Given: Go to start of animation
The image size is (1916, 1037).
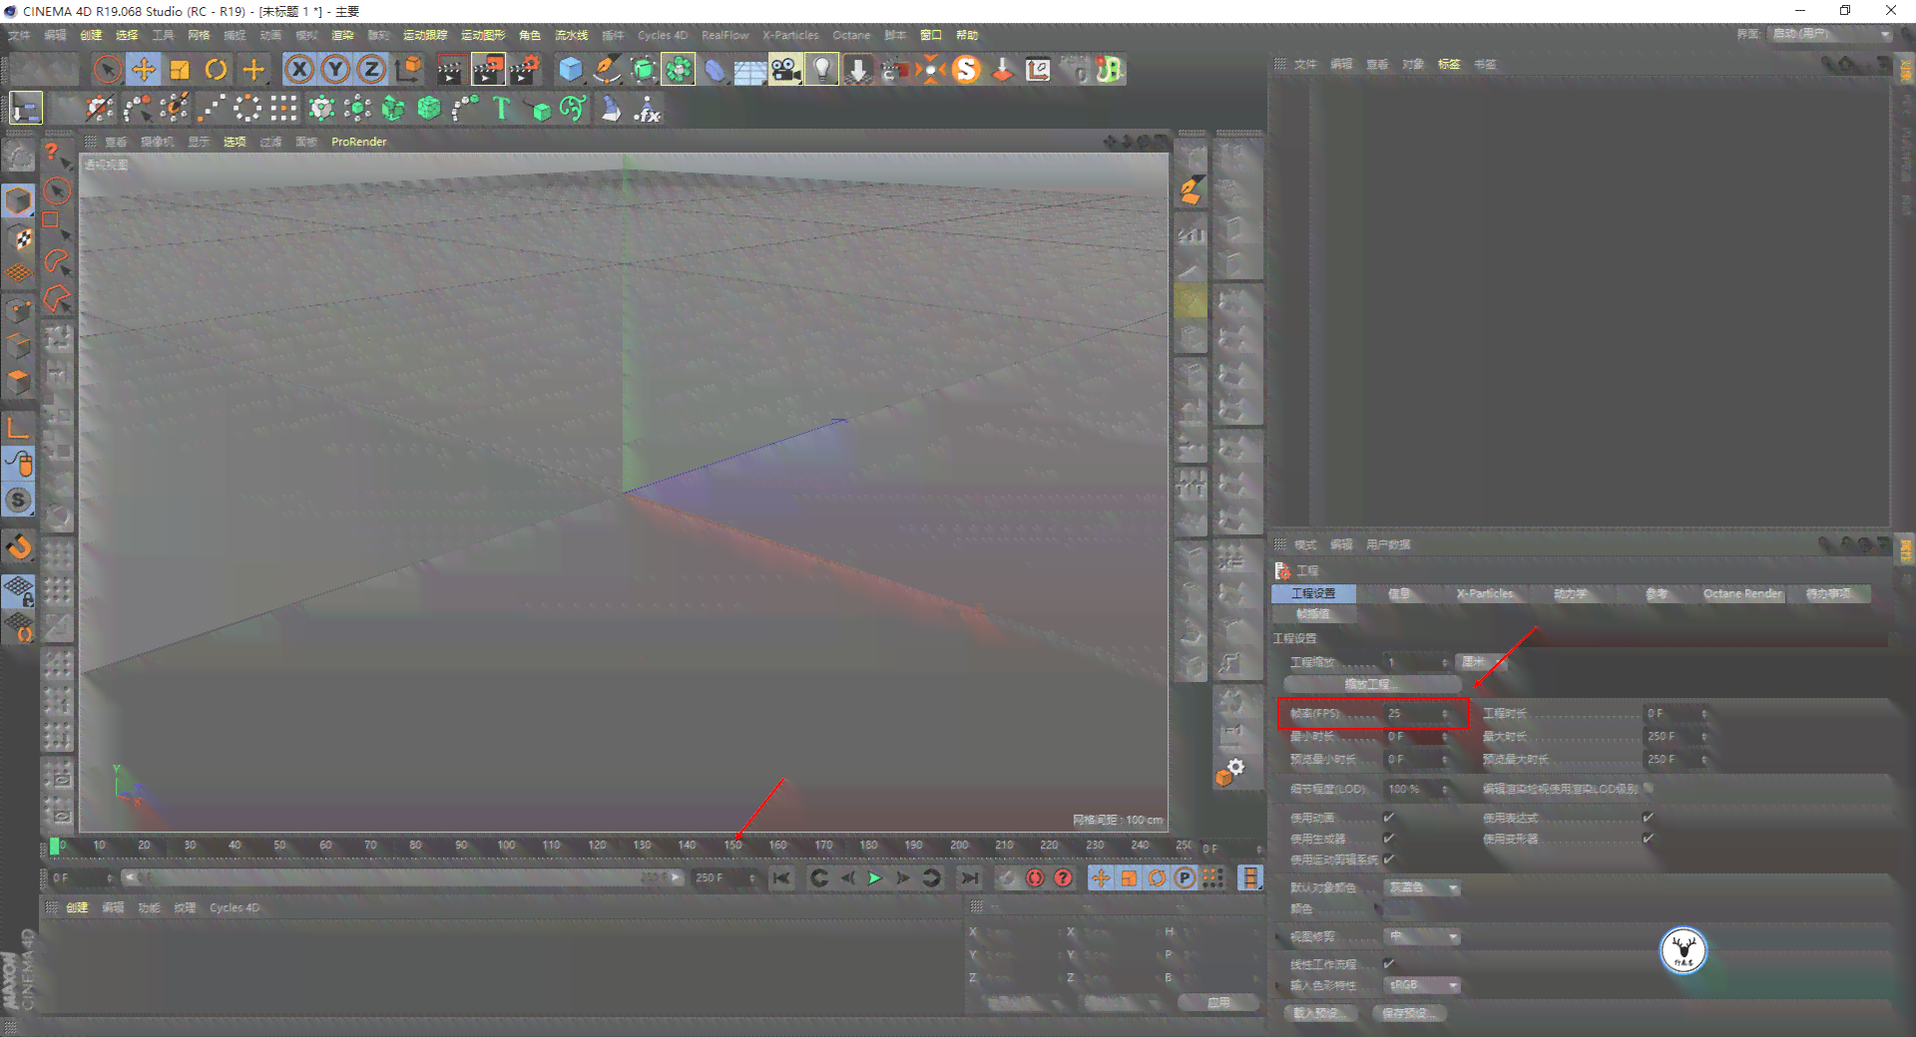Looking at the screenshot, I should 781,878.
